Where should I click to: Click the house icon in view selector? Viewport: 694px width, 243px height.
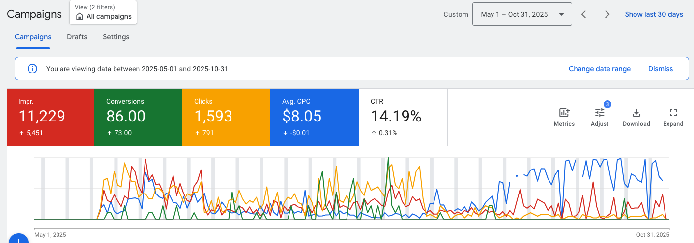click(79, 16)
